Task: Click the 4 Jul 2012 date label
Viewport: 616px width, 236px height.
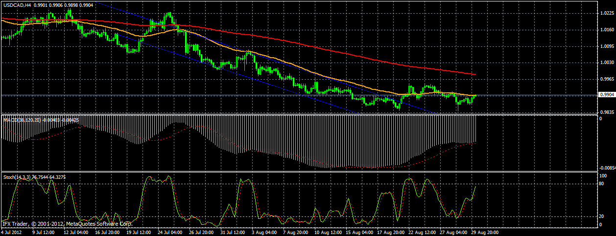Action: (11, 233)
